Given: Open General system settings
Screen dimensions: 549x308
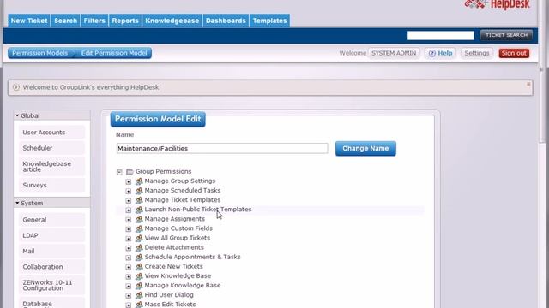Looking at the screenshot, I should 51,220.
